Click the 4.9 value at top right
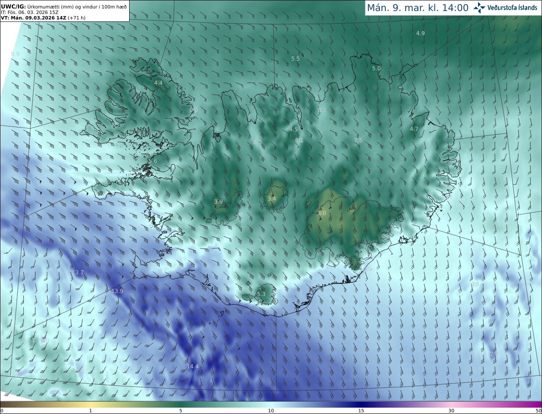The height and width of the screenshot is (414, 542). pos(420,33)
